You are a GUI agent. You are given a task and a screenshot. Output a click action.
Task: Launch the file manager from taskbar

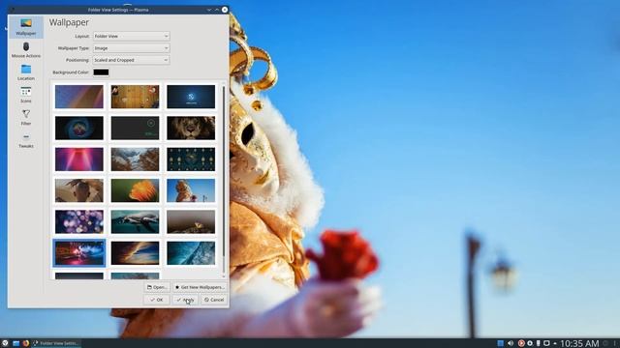pos(15,343)
